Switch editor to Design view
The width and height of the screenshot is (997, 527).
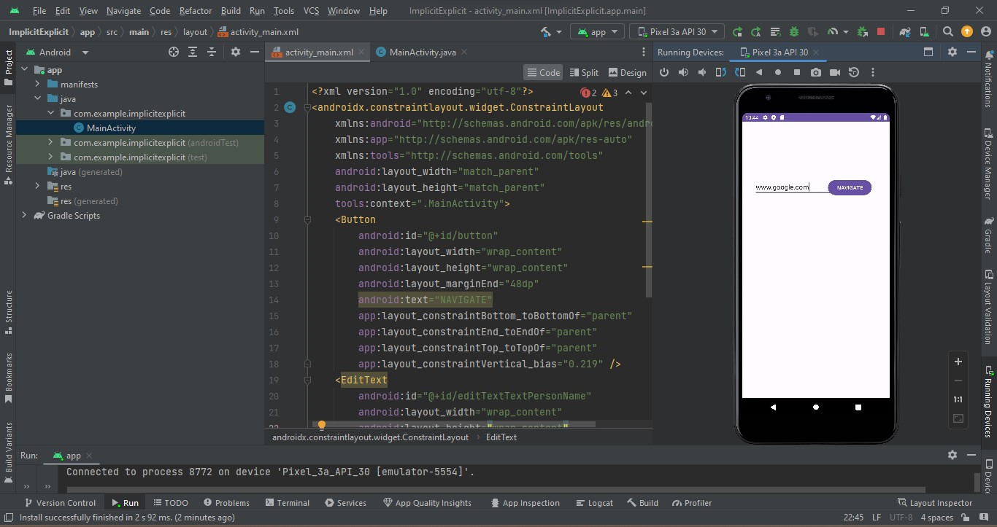tap(627, 72)
